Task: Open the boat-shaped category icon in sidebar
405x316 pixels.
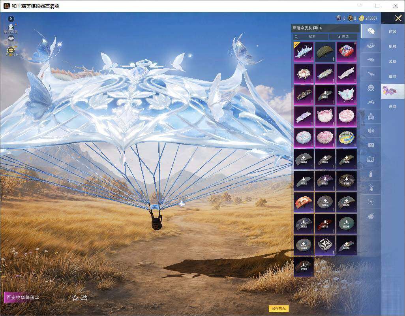Action: click(x=371, y=46)
